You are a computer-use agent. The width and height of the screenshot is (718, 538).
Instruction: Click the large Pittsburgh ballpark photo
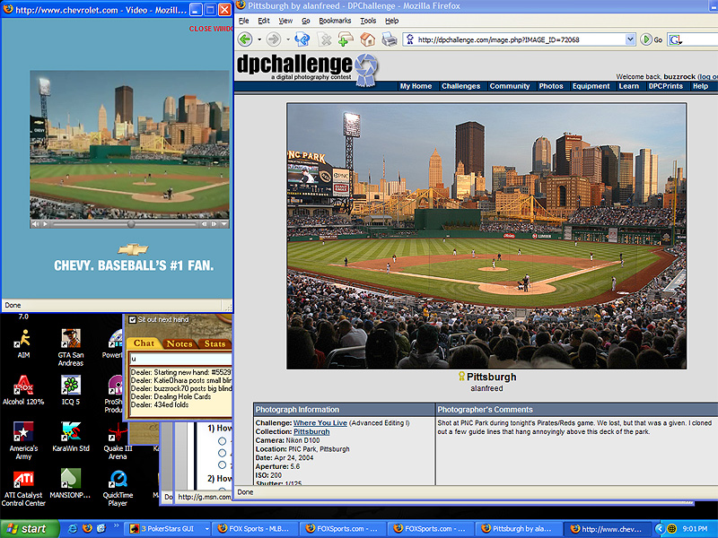coord(486,236)
